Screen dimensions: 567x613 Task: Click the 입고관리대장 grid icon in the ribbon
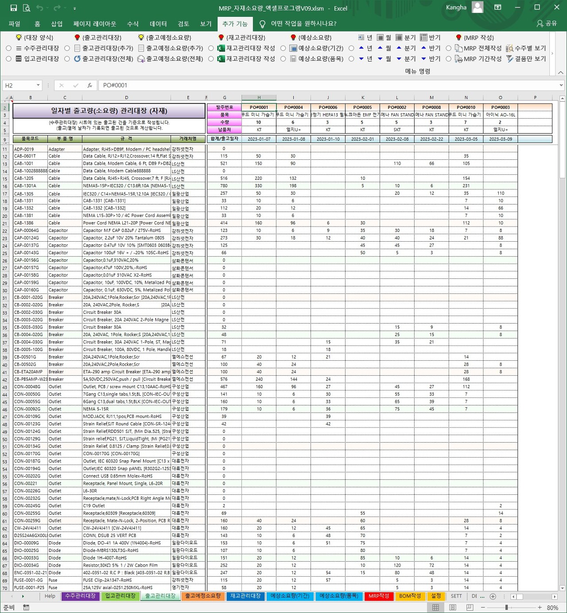19,58
